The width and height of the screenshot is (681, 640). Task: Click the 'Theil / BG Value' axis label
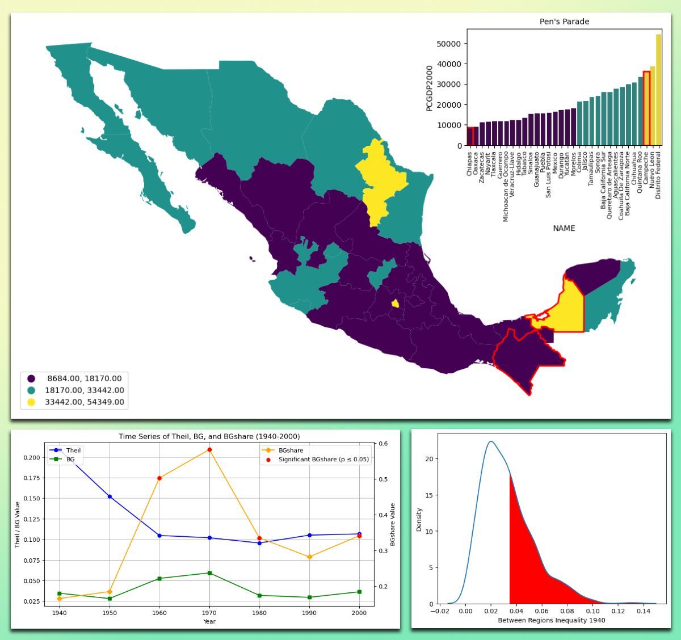[17, 524]
